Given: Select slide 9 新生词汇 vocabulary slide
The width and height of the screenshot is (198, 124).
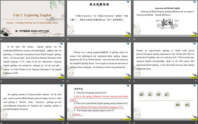Looking at the screenshot, I should (x=165, y=102).
